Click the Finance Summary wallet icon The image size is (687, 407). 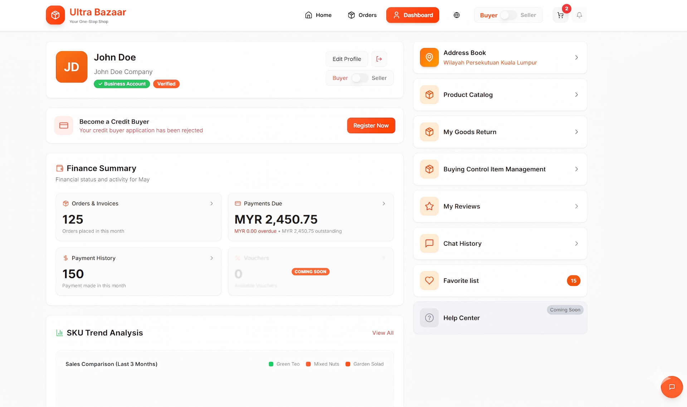60,168
